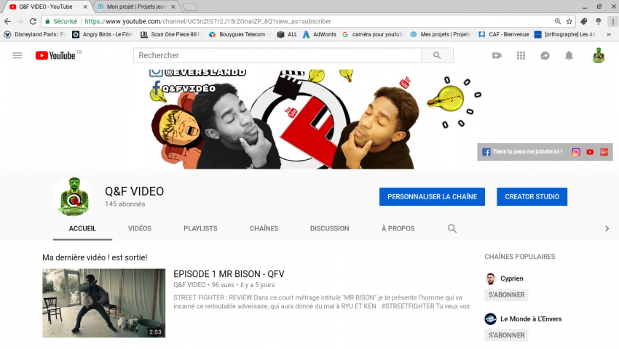
Task: Click the Q&F VIDEO channel avatar
Action: (74, 196)
